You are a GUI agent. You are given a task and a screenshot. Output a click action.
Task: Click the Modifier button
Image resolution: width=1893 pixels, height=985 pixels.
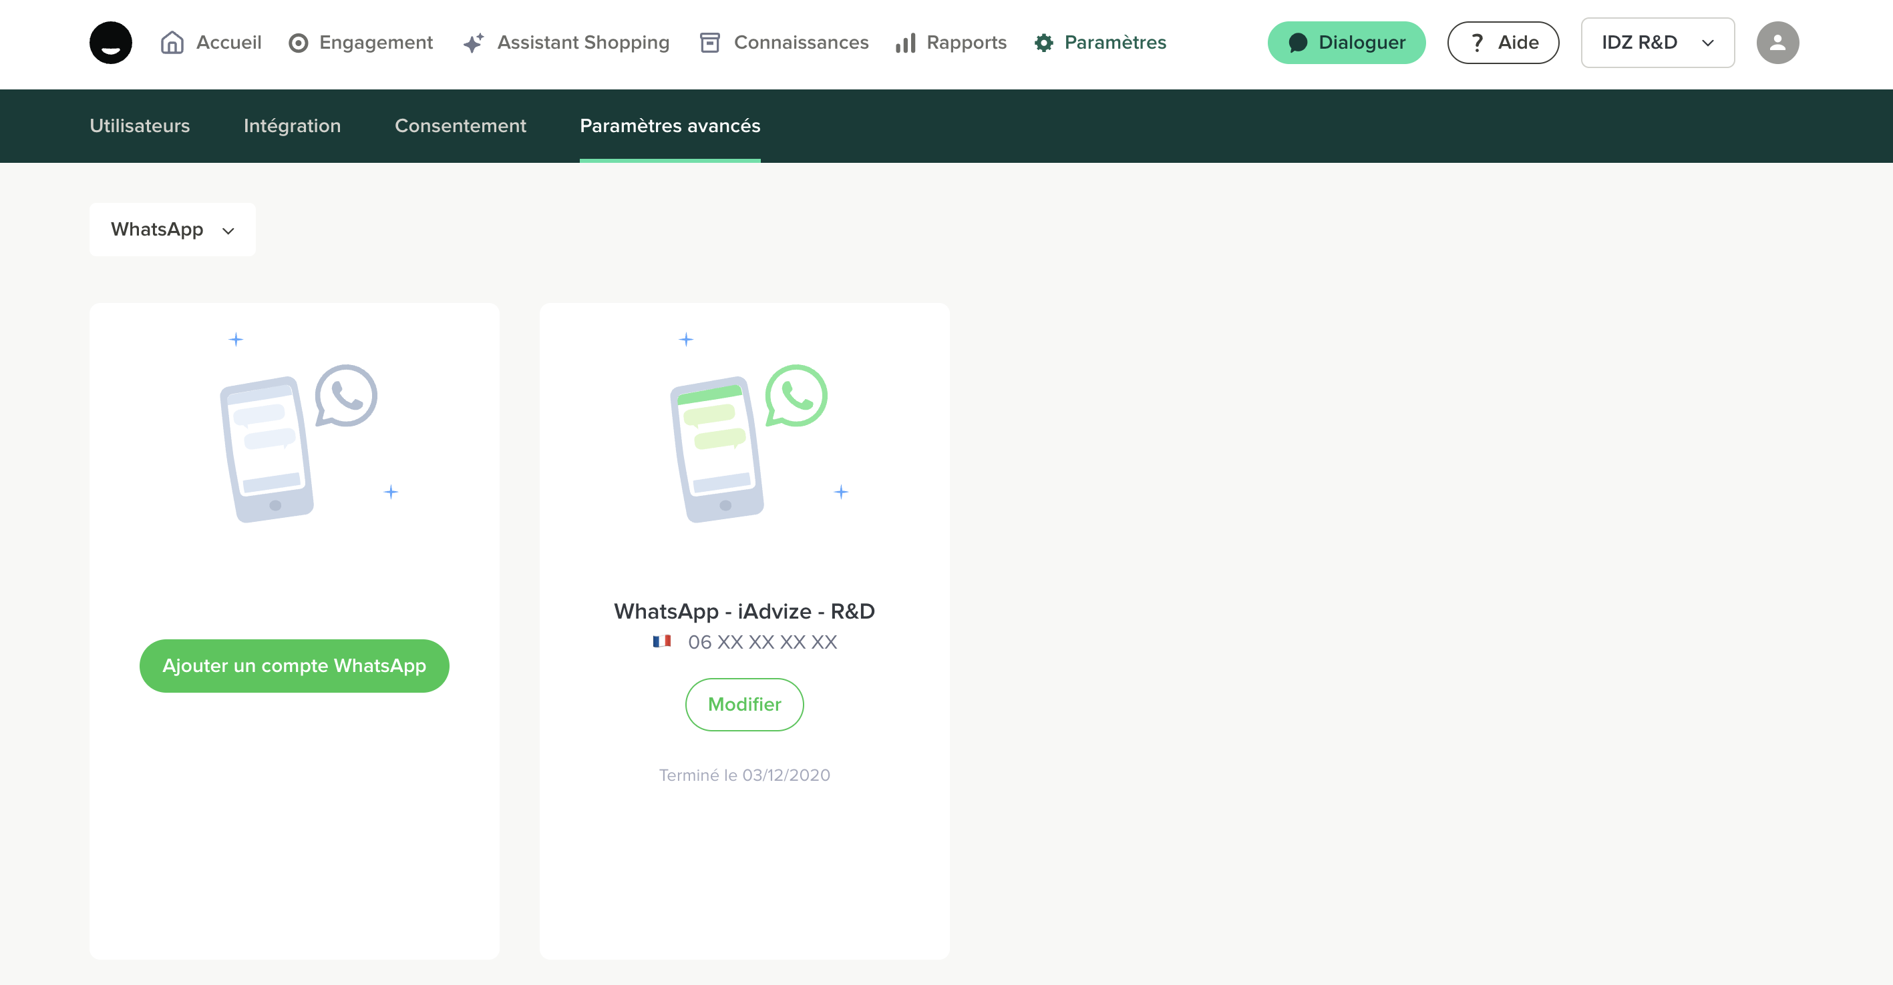[x=743, y=704]
